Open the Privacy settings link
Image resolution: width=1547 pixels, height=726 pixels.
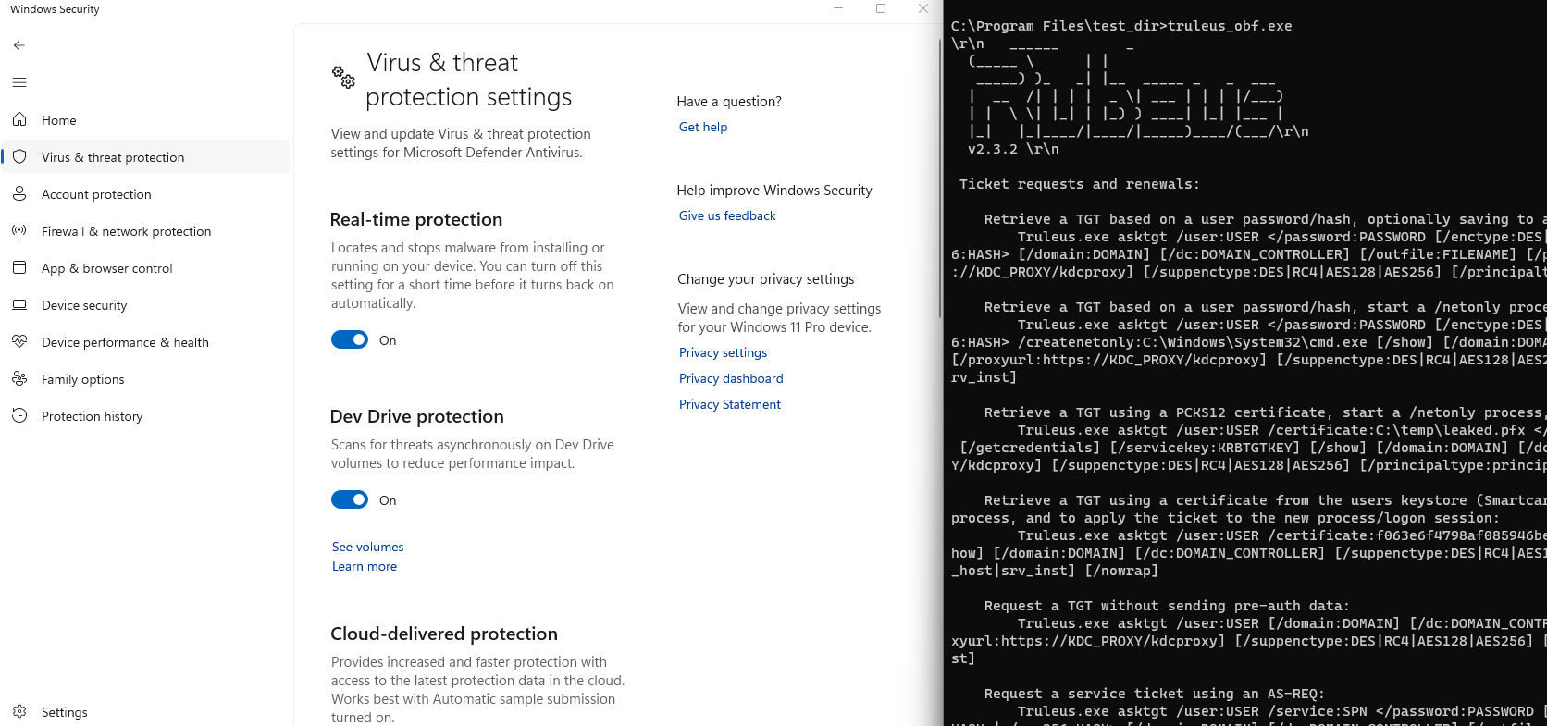click(723, 352)
